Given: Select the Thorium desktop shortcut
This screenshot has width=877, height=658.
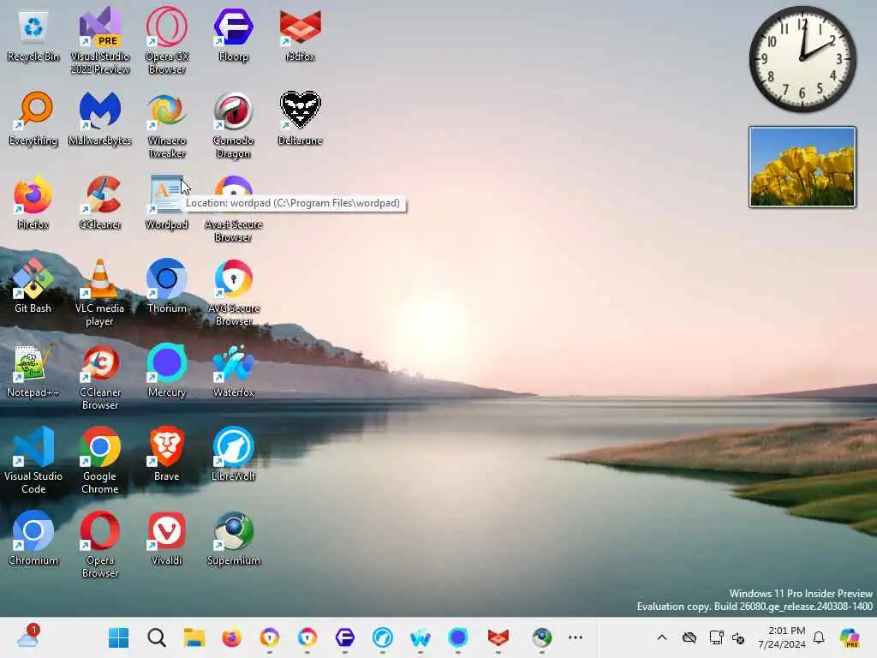Looking at the screenshot, I should (x=167, y=286).
